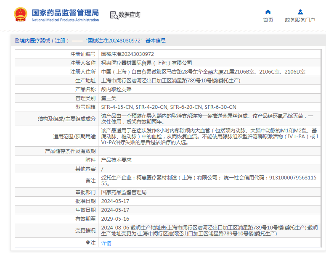Click 附件 label

(x=90, y=160)
